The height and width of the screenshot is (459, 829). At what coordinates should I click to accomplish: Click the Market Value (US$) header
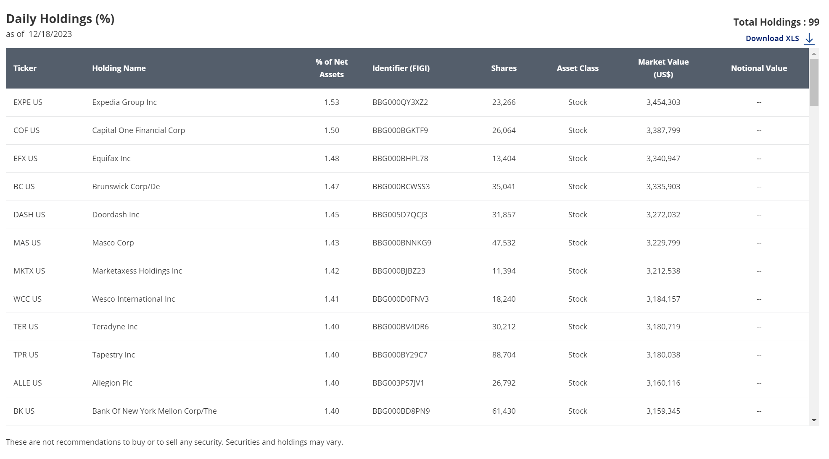[x=663, y=68]
